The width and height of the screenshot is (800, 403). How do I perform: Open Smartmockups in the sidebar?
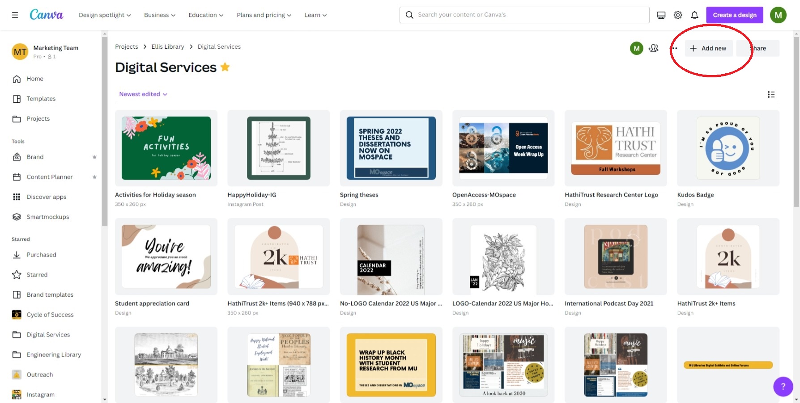pyautogui.click(x=47, y=217)
